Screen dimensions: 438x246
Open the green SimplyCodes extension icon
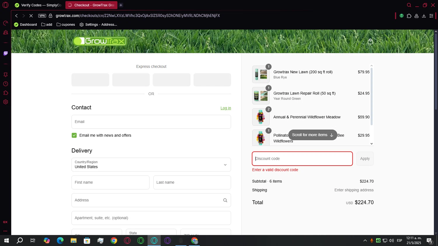(401, 16)
